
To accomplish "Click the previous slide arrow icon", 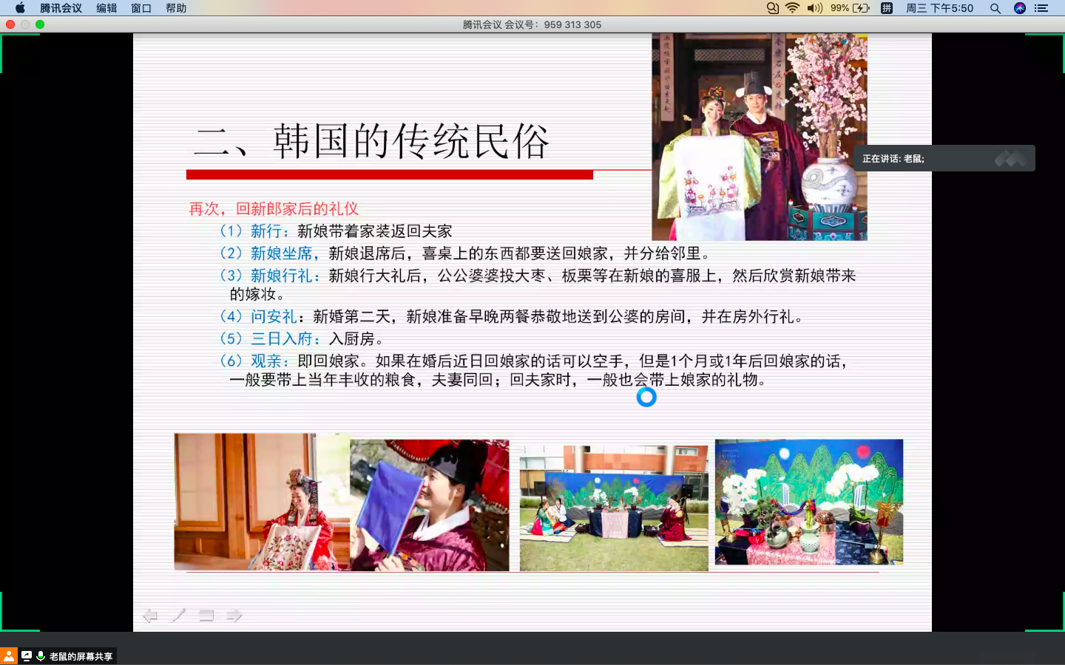I will point(150,615).
